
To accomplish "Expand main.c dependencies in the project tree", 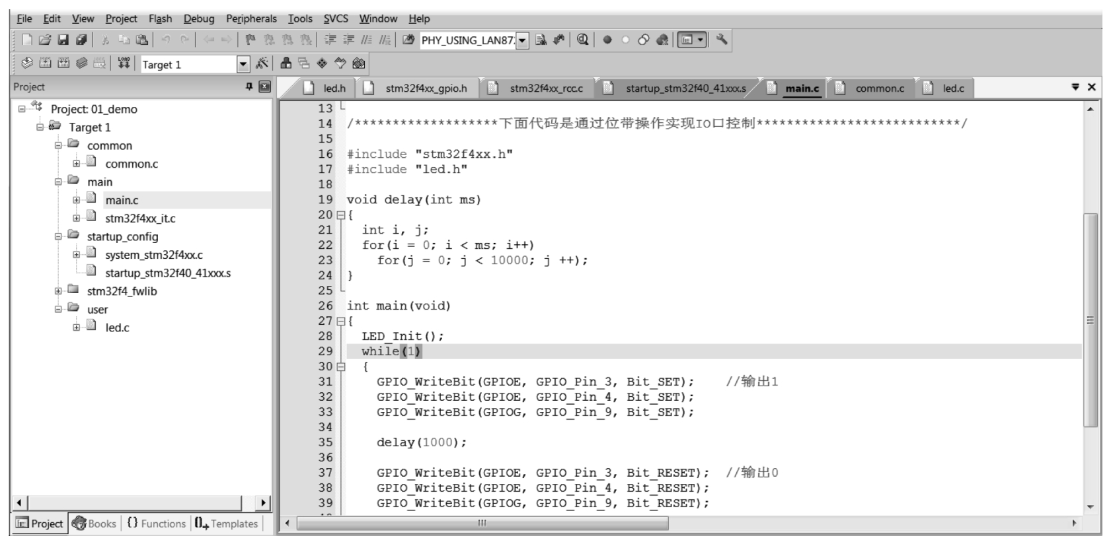I will coord(77,200).
